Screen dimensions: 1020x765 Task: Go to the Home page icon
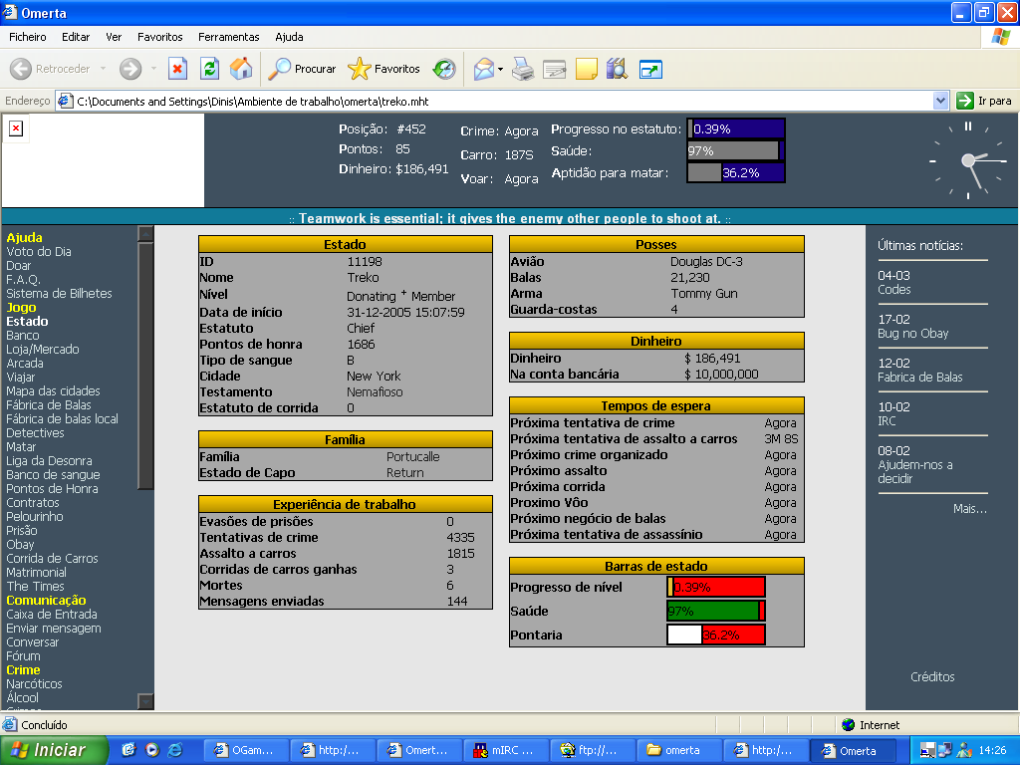coord(241,69)
